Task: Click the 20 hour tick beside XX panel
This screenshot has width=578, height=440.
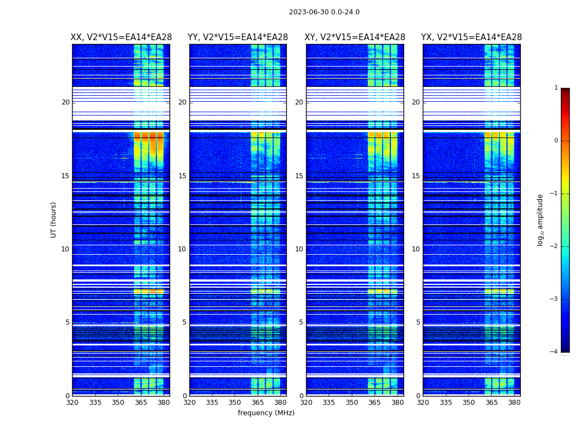Action: tap(66, 102)
